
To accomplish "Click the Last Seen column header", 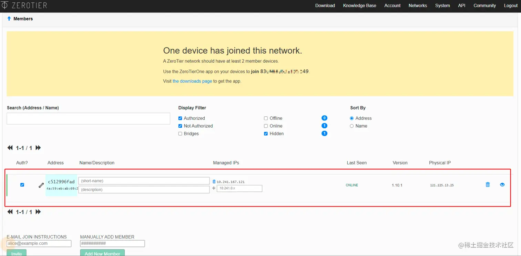I will coord(357,163).
